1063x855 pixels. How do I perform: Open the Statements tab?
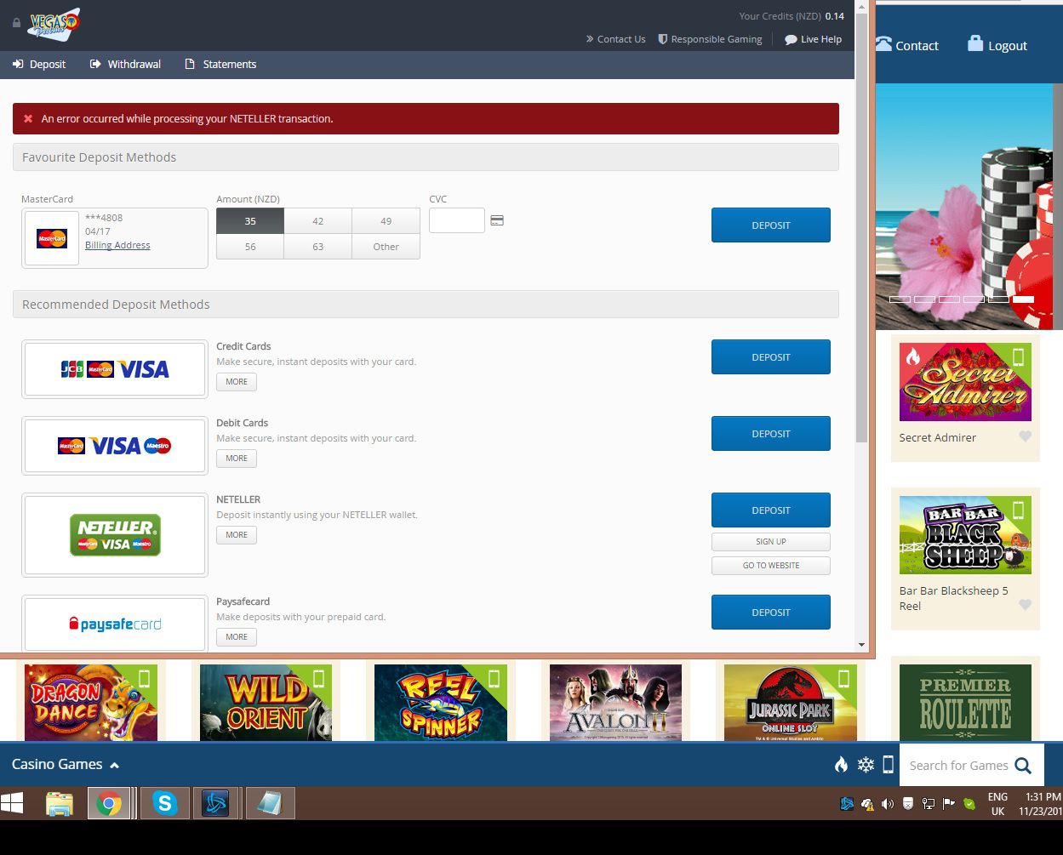point(220,65)
